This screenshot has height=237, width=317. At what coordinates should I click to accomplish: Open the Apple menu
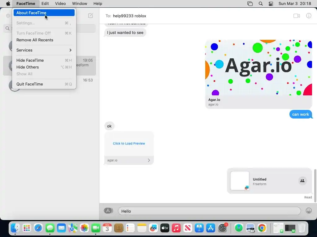(8, 4)
